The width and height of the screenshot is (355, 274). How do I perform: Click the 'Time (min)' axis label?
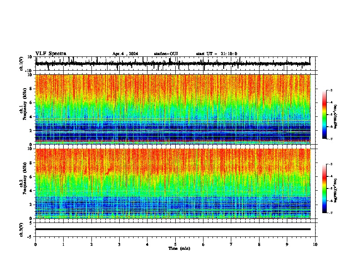coord(179,248)
